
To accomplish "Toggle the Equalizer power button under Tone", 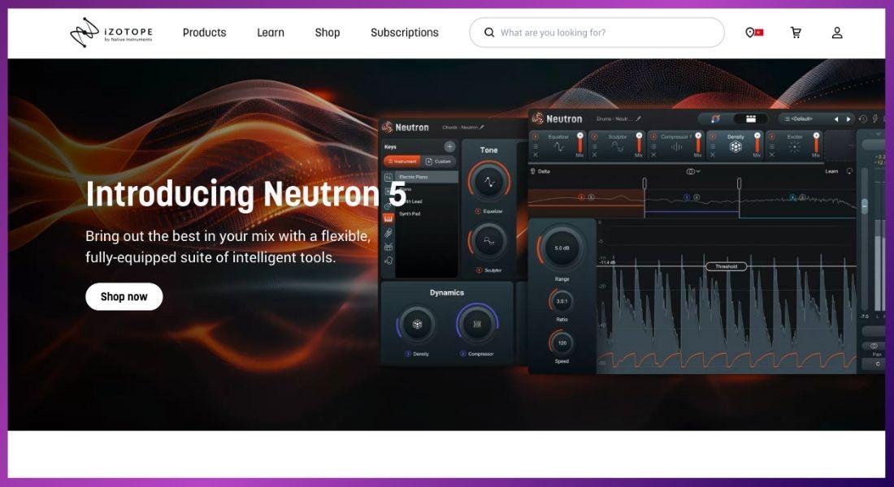I will click(x=478, y=211).
